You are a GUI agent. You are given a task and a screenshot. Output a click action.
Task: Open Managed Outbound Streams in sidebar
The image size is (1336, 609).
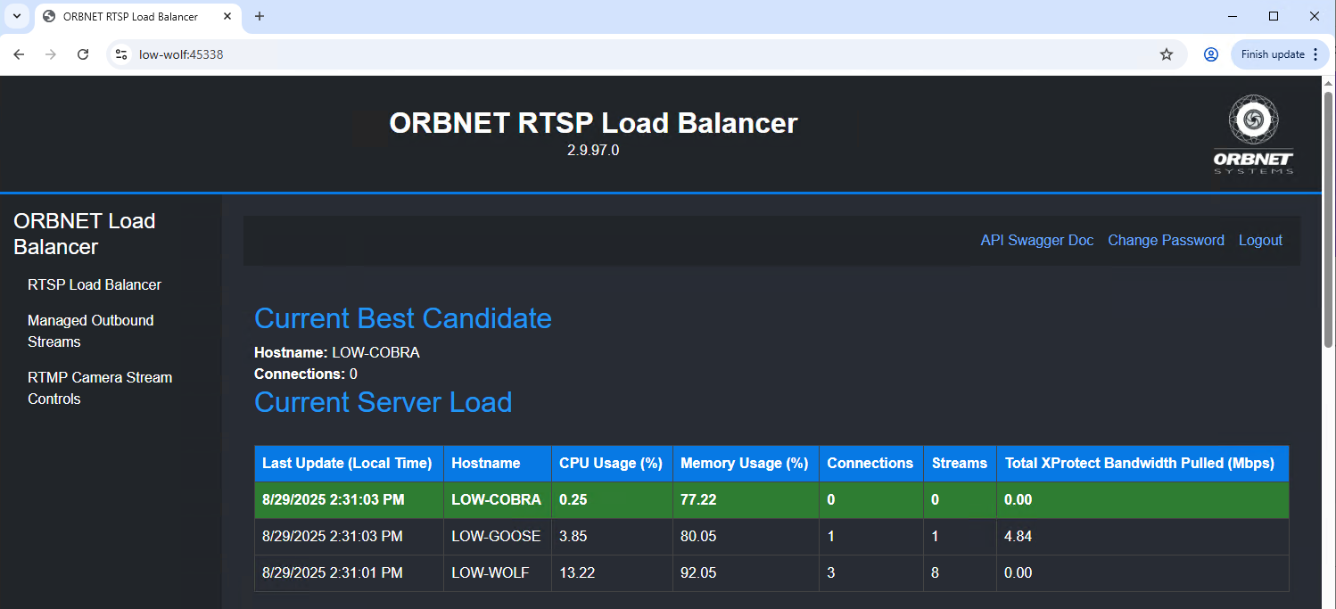[x=91, y=331]
